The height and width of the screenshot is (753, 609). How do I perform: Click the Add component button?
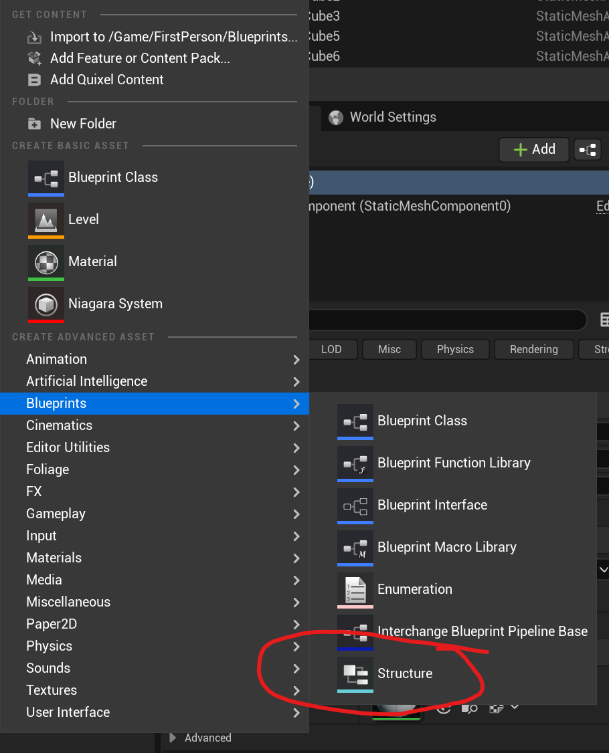tap(534, 150)
